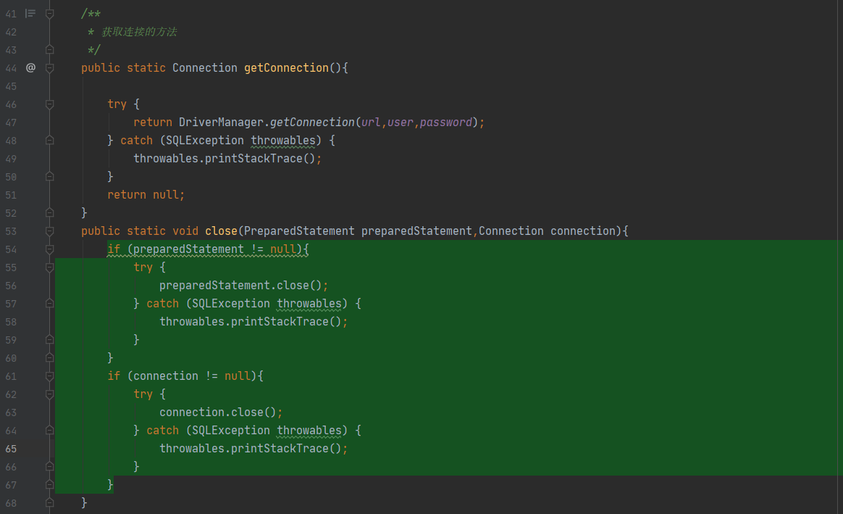Click the close method name on line 53
Image resolution: width=843 pixels, height=514 pixels.
click(221, 231)
